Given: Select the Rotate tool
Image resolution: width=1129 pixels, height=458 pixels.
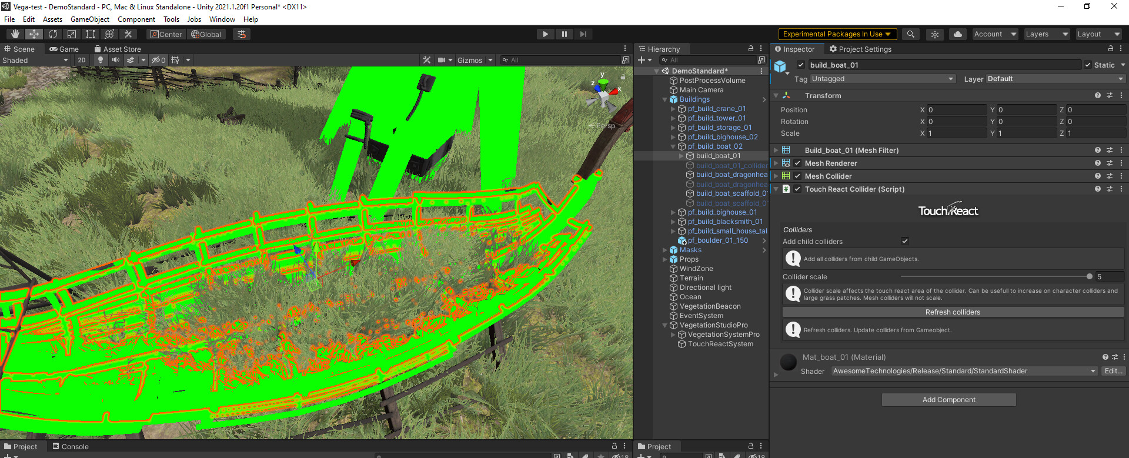Looking at the screenshot, I should [53, 34].
